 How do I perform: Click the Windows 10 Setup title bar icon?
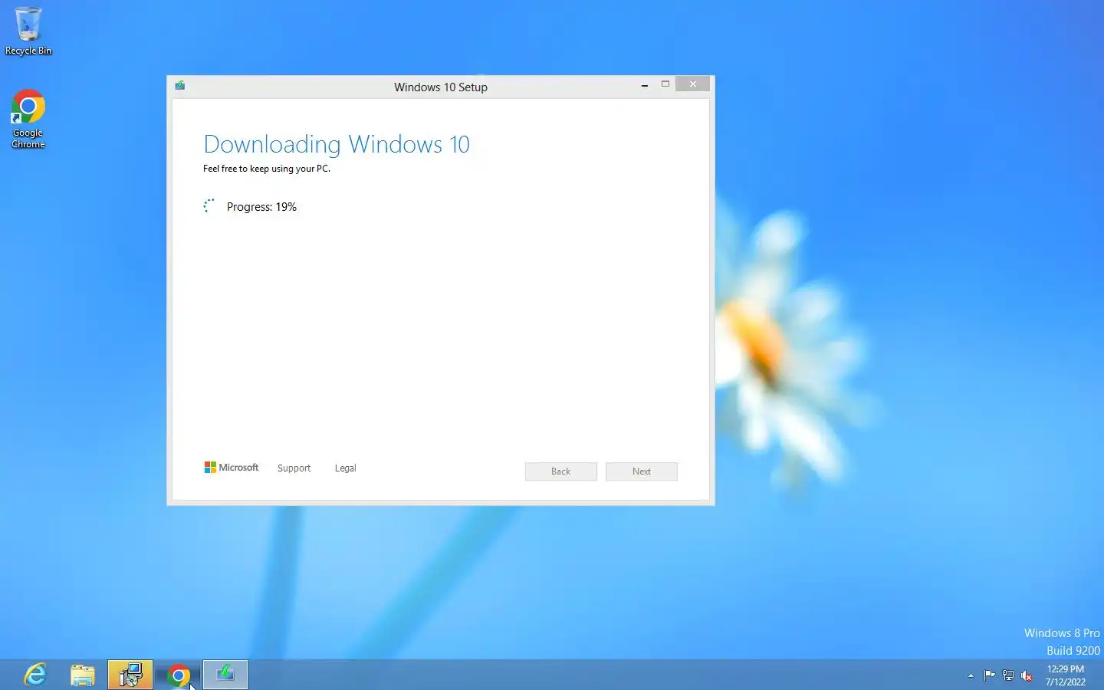180,86
